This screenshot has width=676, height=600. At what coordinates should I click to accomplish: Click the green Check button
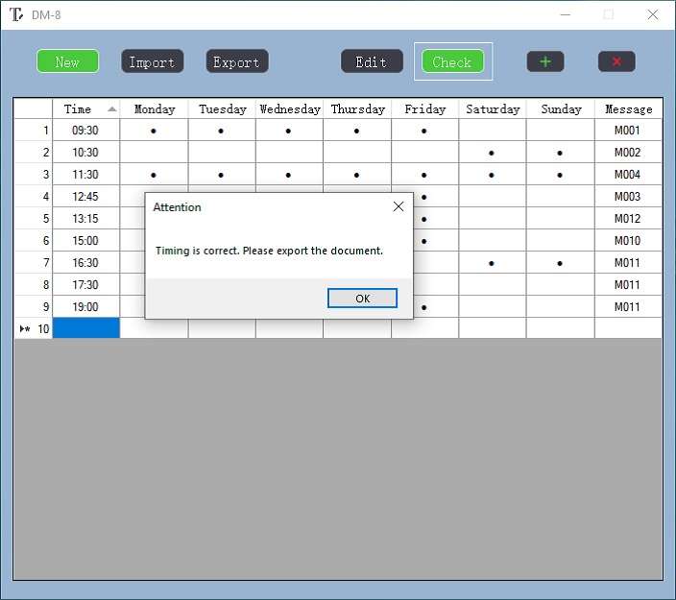pos(452,61)
